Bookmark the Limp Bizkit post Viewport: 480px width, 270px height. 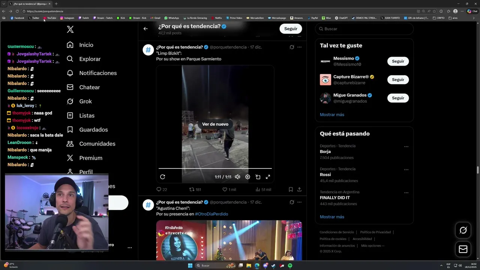click(291, 189)
